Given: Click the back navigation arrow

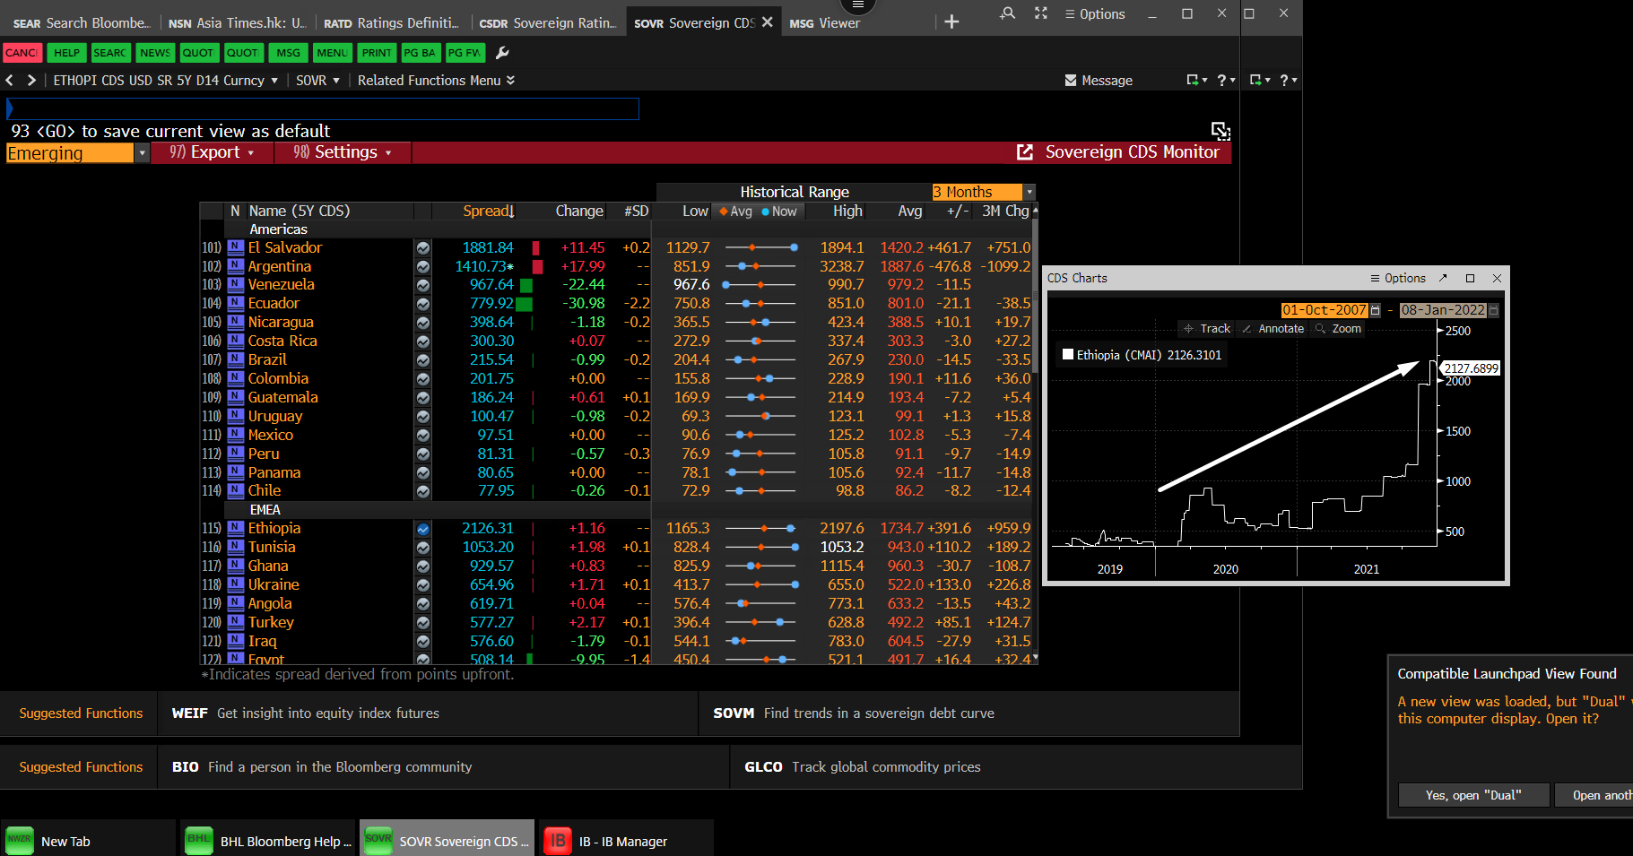Looking at the screenshot, I should pos(10,81).
